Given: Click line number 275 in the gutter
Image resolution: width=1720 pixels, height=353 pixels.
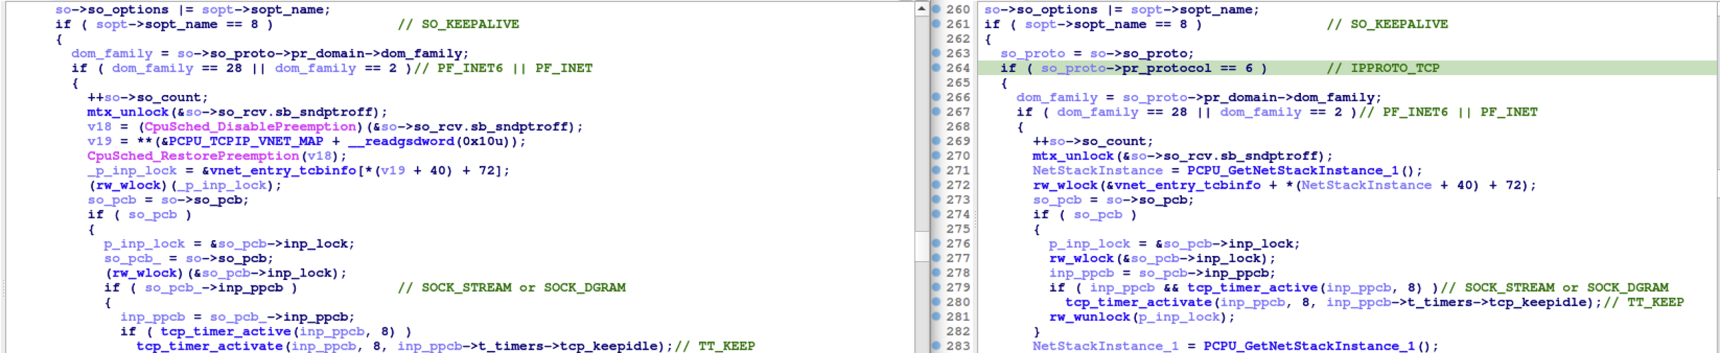Looking at the screenshot, I should pyautogui.click(x=958, y=229).
